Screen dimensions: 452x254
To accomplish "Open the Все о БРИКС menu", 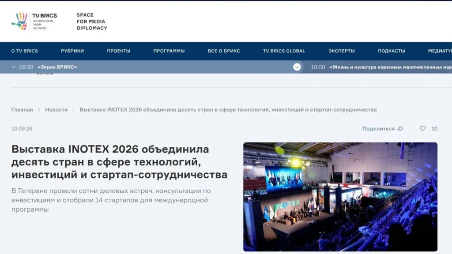I will pyautogui.click(x=224, y=51).
